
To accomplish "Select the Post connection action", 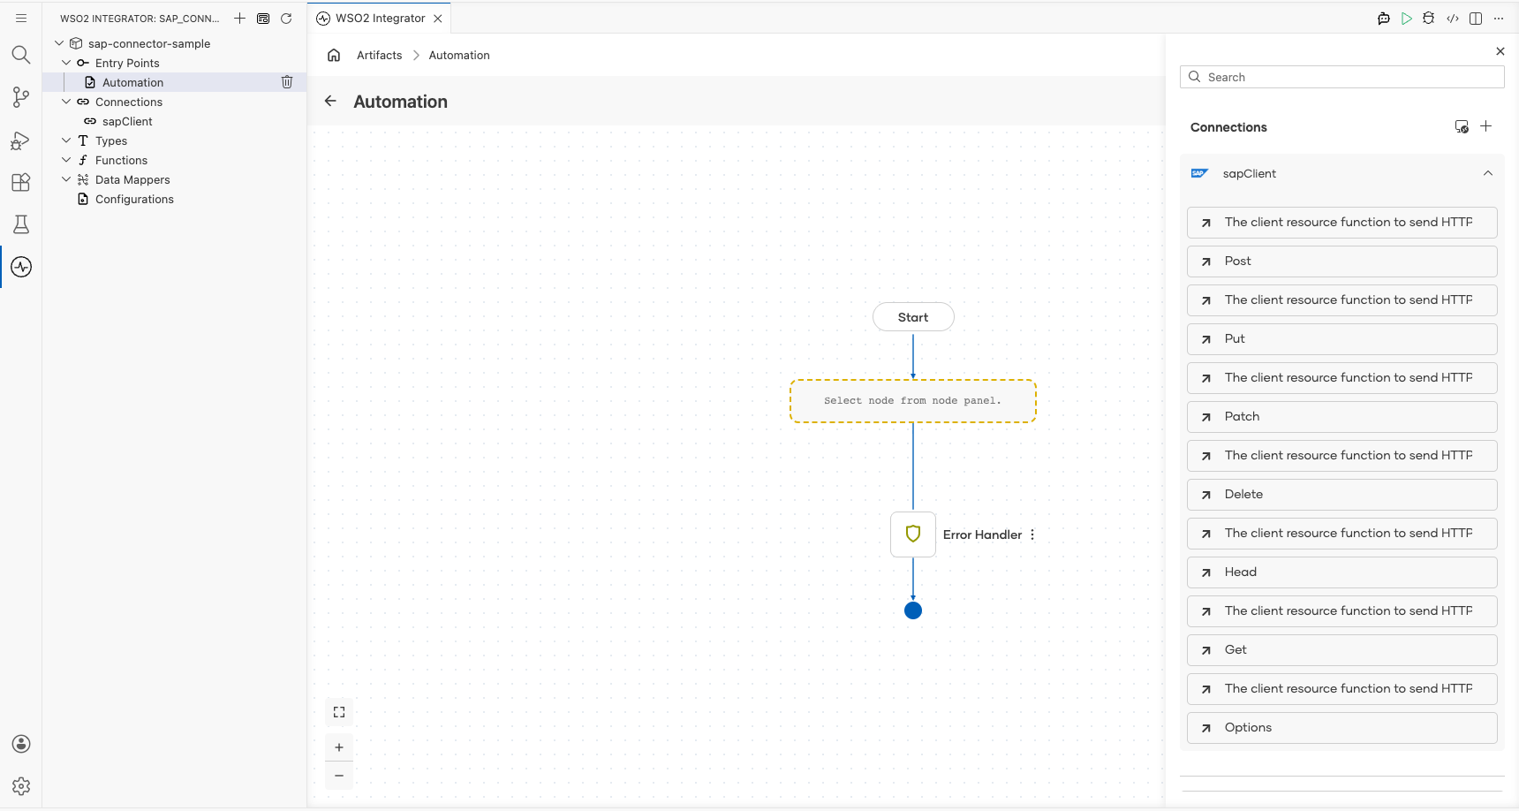I will [1342, 261].
